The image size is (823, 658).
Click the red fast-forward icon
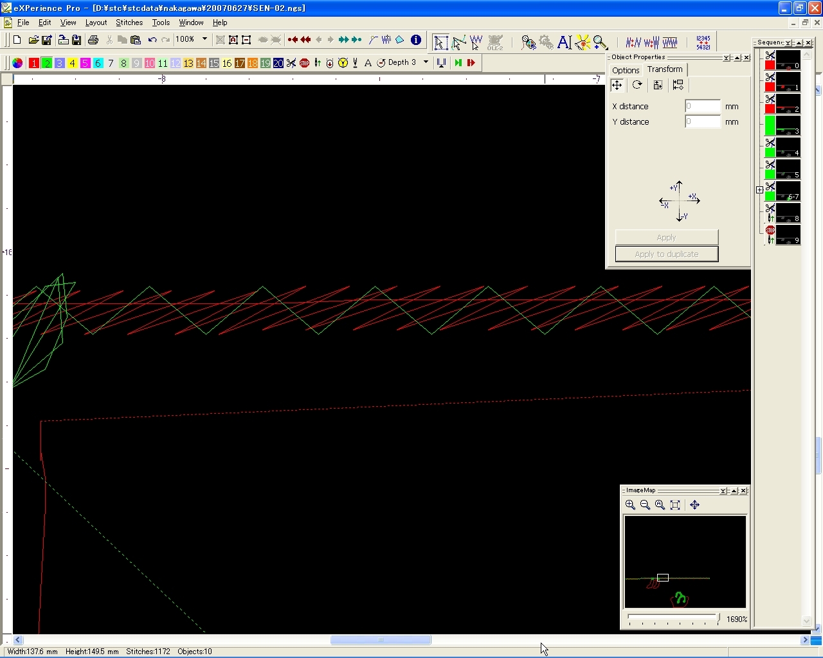(x=471, y=63)
